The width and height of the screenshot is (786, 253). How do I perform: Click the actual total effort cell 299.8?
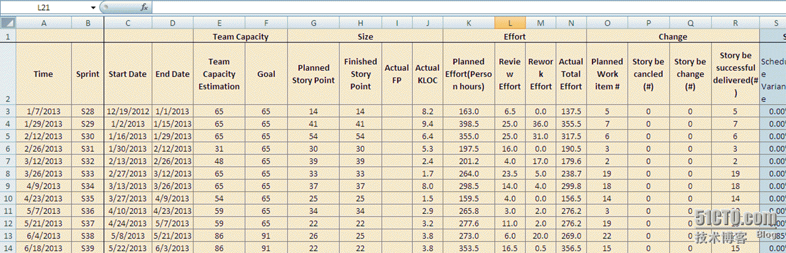pos(571,186)
